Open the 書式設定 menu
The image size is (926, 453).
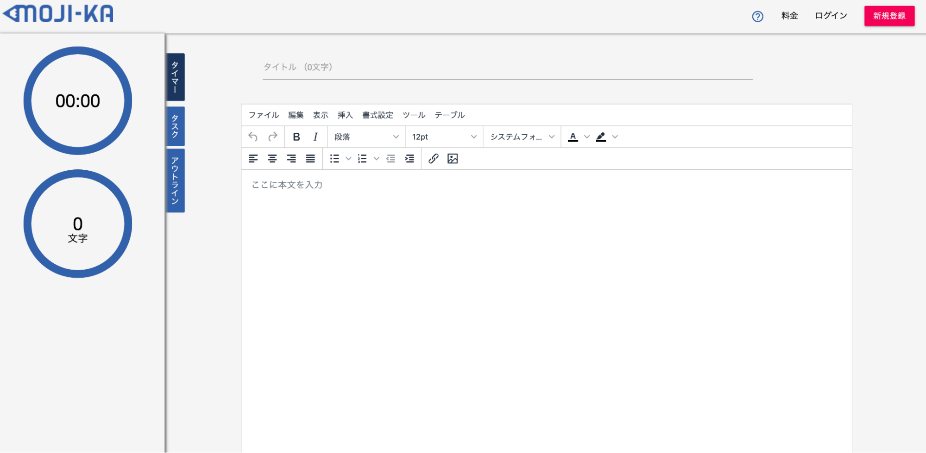[378, 115]
